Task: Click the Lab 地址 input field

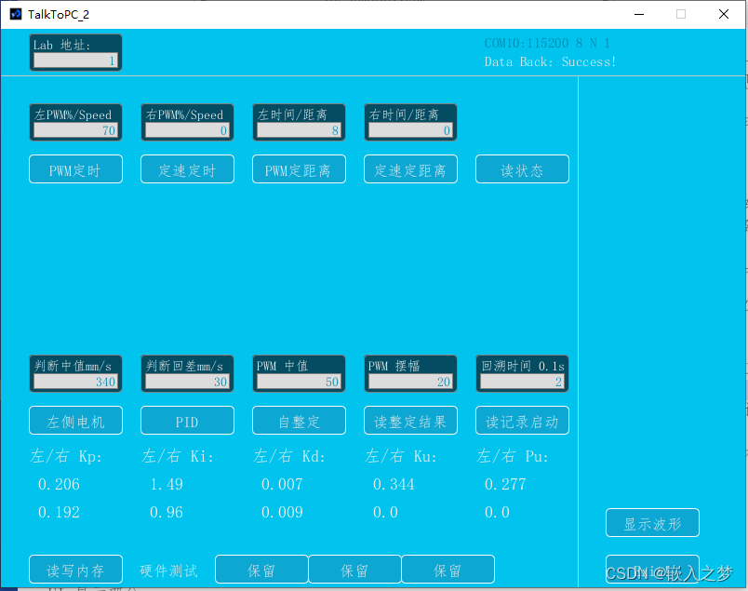Action: tap(75, 60)
